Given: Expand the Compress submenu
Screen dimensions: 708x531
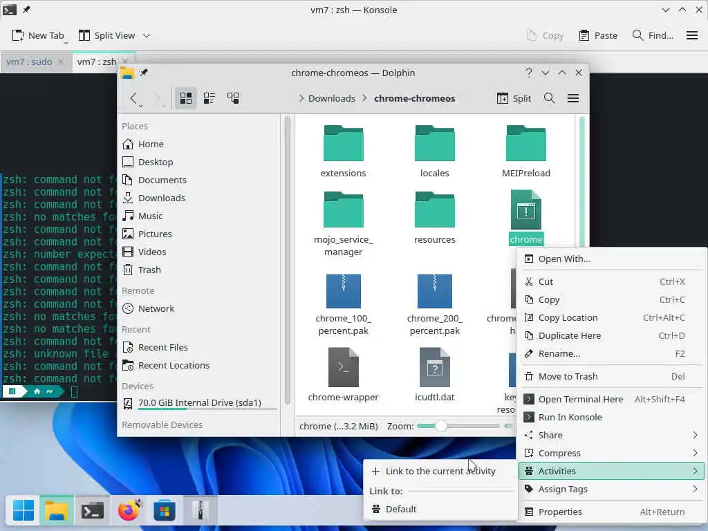Looking at the screenshot, I should [x=612, y=453].
